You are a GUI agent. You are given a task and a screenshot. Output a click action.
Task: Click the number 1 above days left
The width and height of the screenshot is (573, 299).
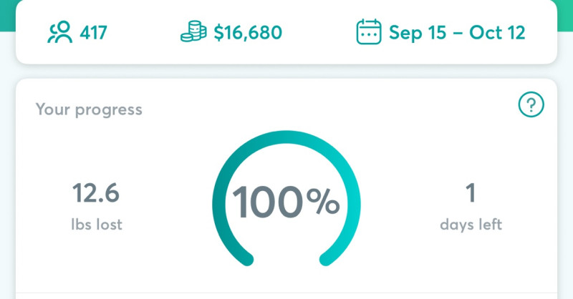coord(471,193)
